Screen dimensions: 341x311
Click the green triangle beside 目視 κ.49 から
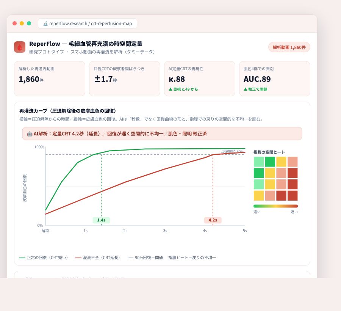[x=170, y=89]
